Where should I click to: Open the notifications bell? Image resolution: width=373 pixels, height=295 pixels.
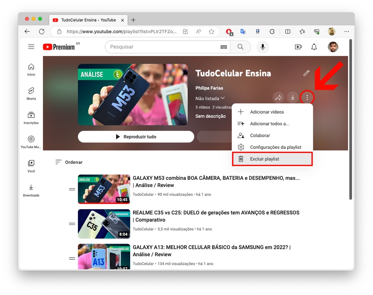tap(314, 47)
